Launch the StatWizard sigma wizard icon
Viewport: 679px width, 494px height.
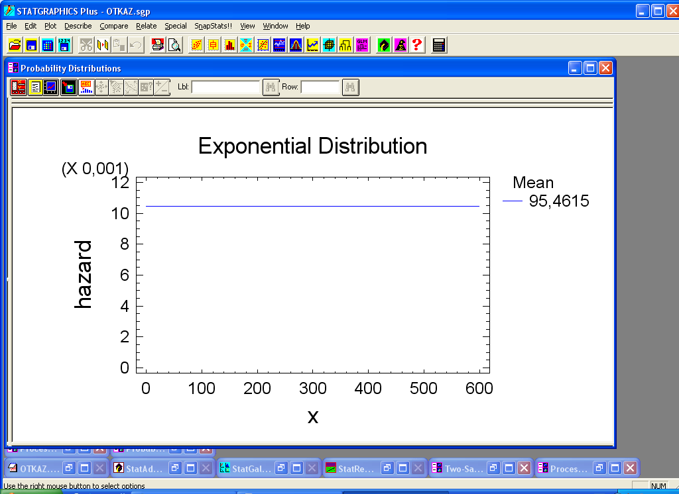(400, 45)
